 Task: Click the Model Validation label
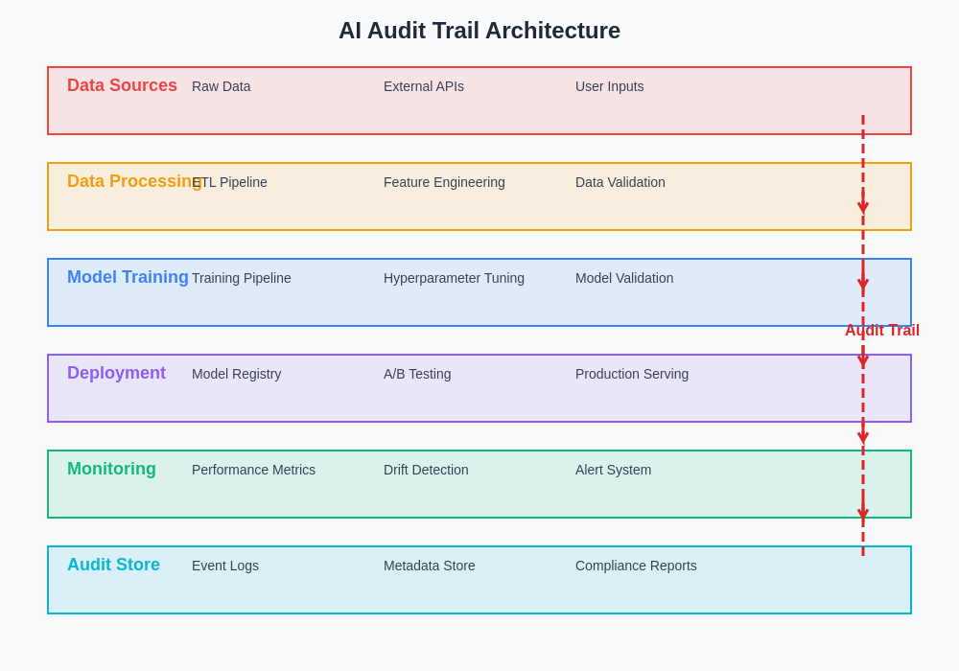click(x=623, y=278)
